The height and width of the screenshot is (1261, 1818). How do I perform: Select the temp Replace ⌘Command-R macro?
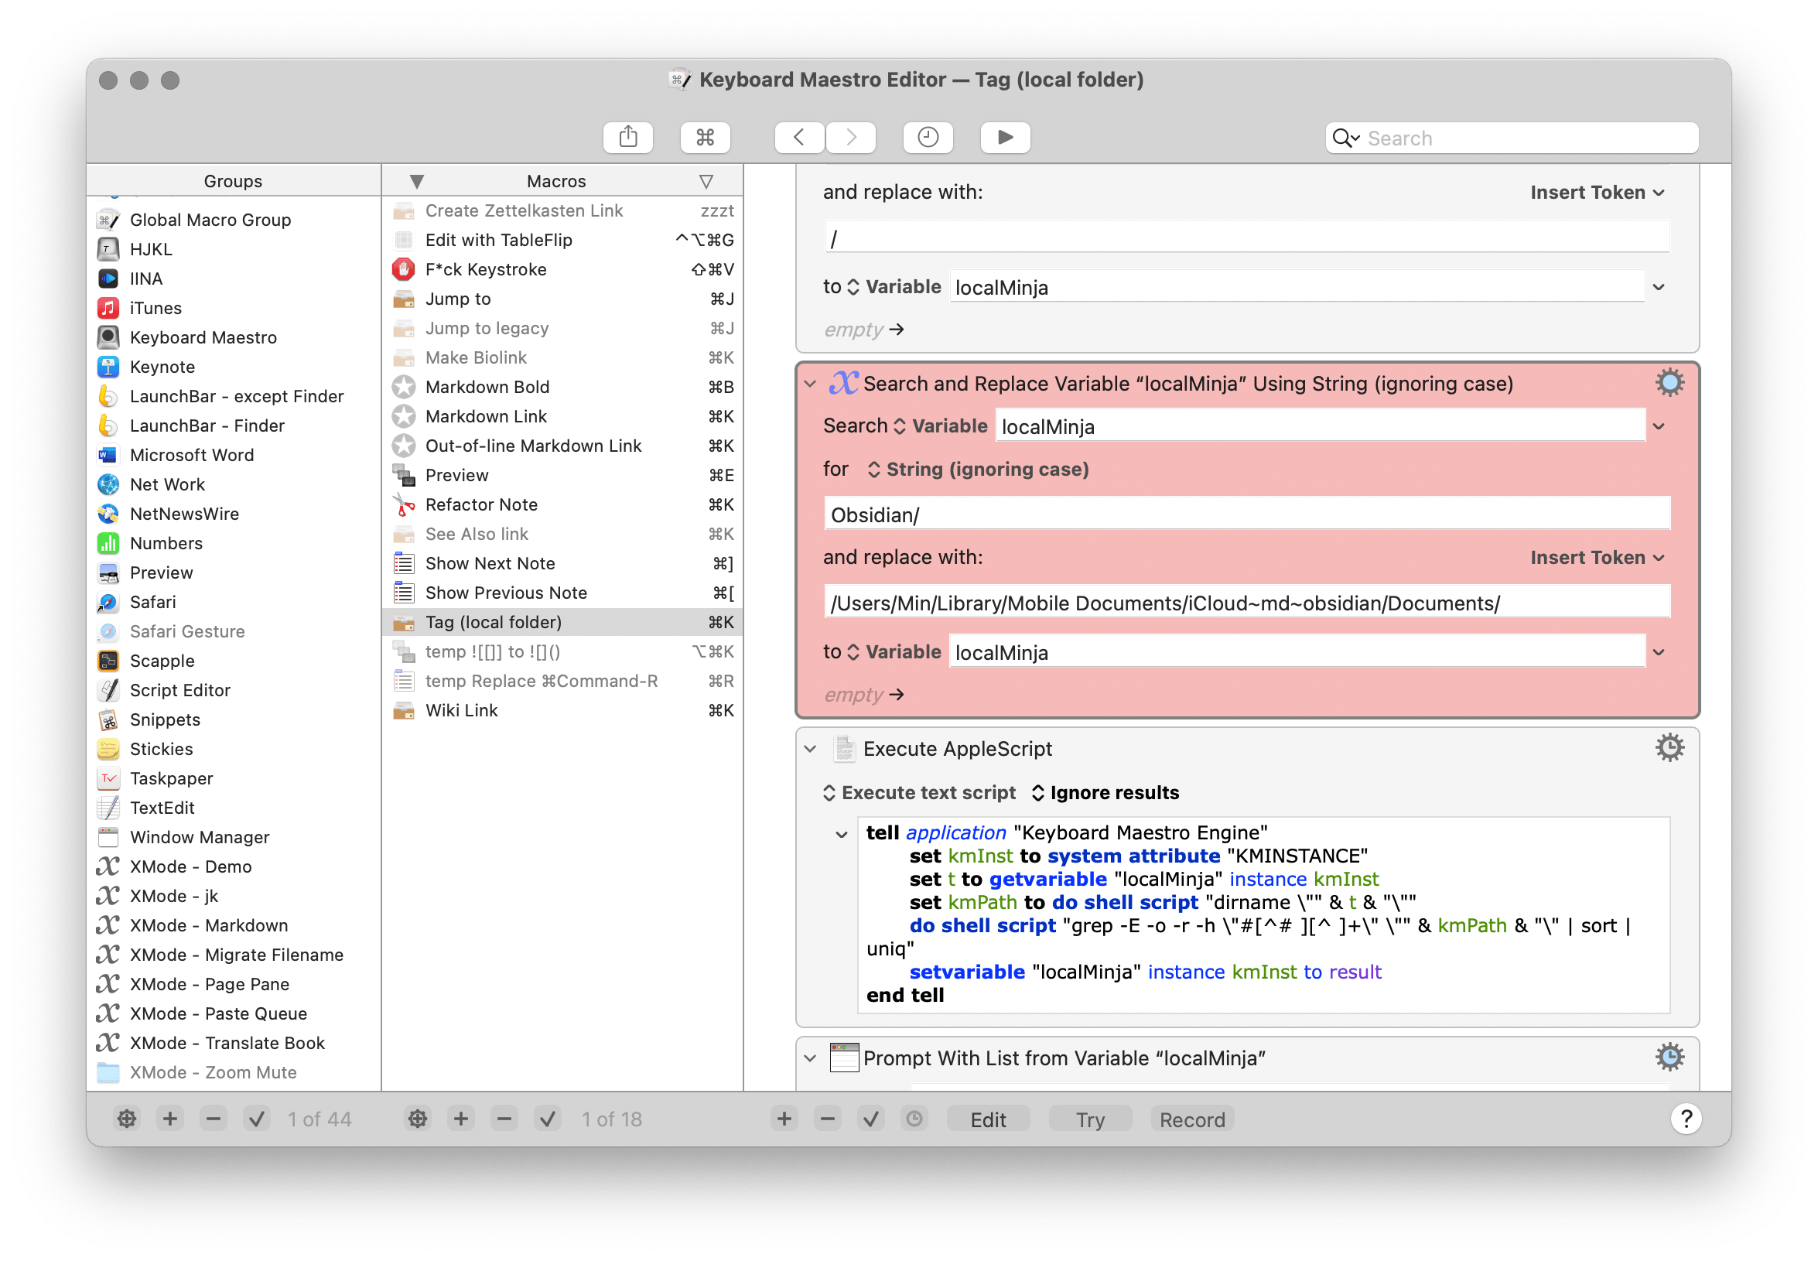(562, 681)
